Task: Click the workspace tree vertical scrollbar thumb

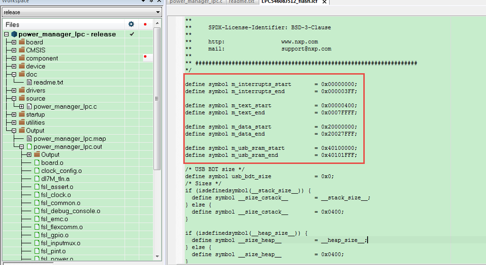Action: 157,99
